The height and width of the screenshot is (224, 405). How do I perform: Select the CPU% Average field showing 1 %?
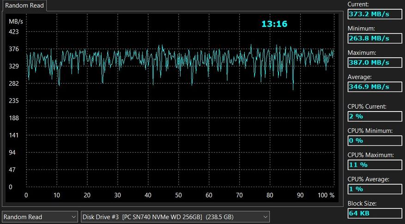tap(374, 189)
